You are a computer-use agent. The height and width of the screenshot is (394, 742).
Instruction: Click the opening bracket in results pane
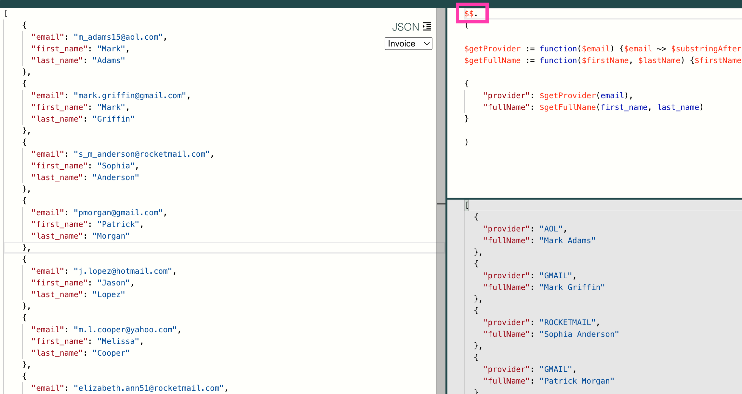[x=467, y=205]
